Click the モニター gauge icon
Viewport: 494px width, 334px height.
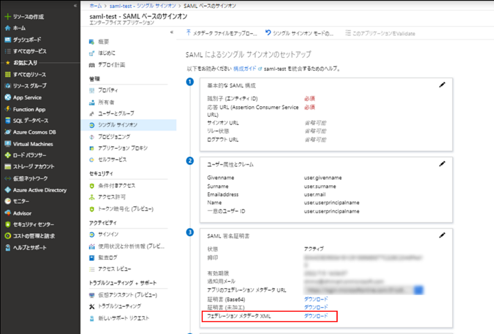tap(7, 201)
